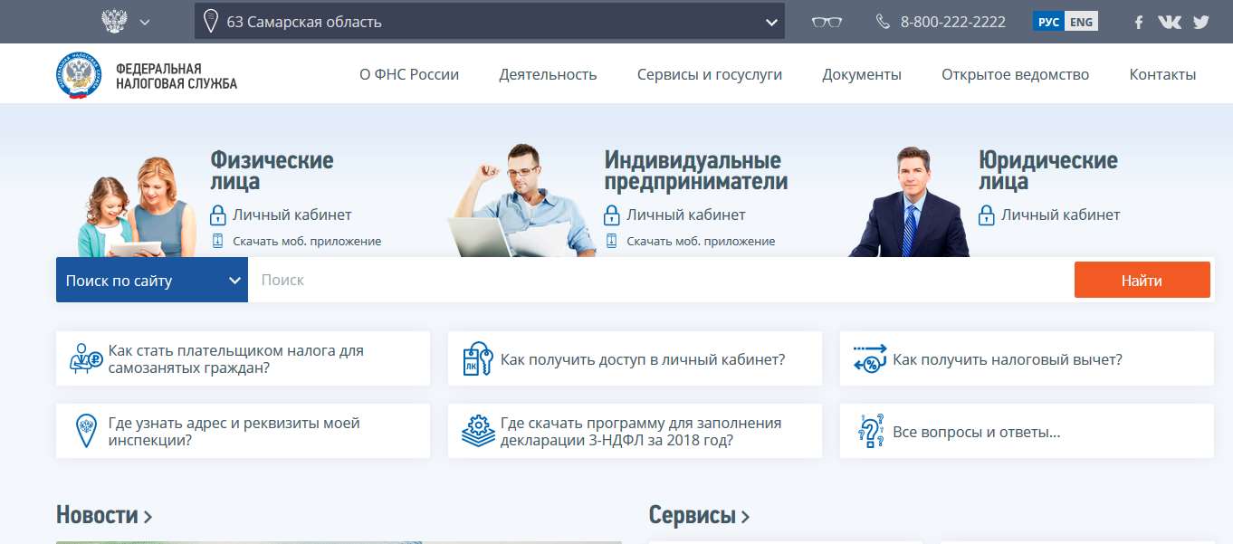Download mobile app for Физические лица
The image size is (1233, 544).
coord(307,242)
